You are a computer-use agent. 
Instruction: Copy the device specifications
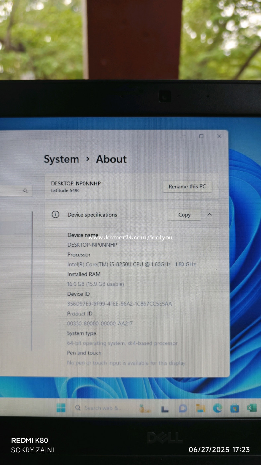point(184,215)
